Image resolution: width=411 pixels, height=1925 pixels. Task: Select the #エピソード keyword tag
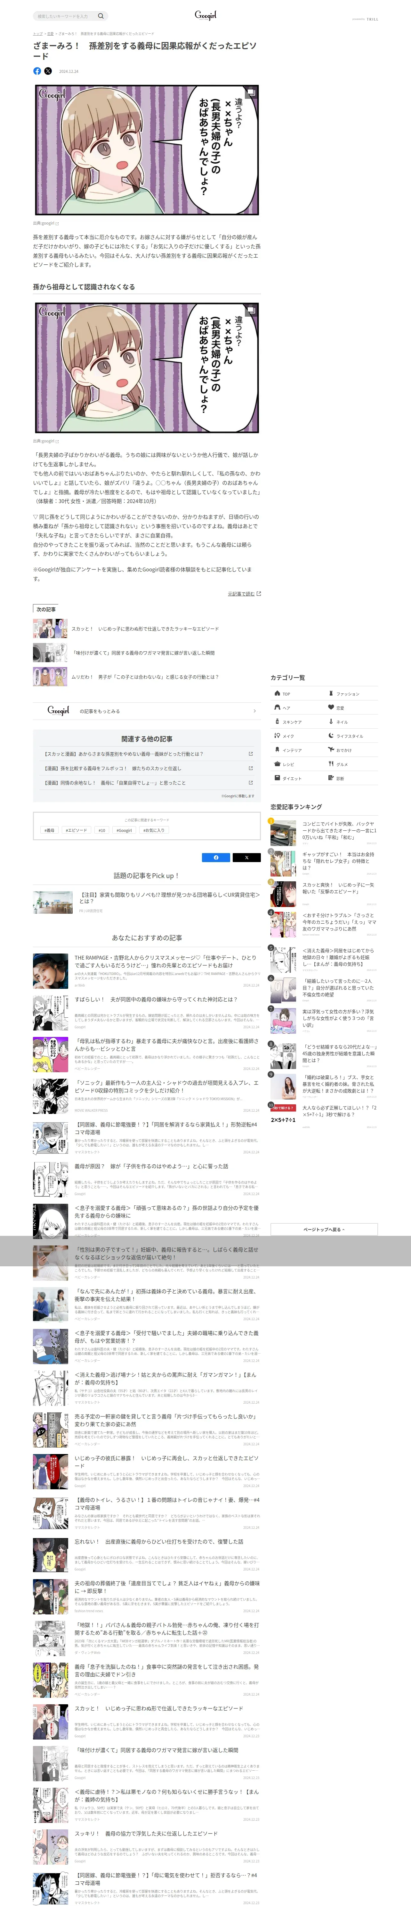(76, 830)
